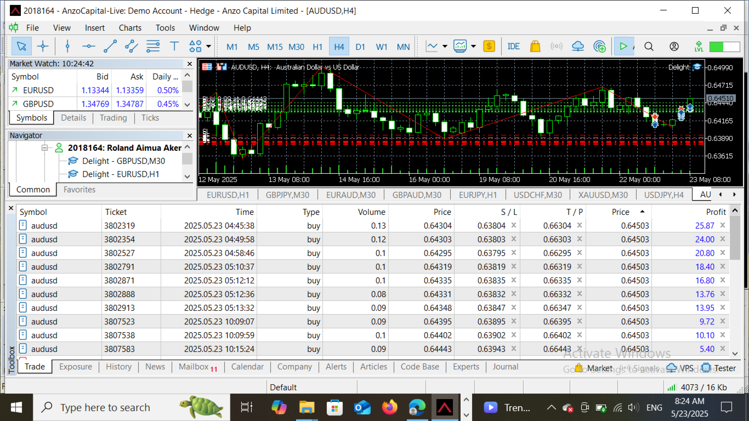The height and width of the screenshot is (421, 749).
Task: Select the crosshair tool
Action: (43, 47)
